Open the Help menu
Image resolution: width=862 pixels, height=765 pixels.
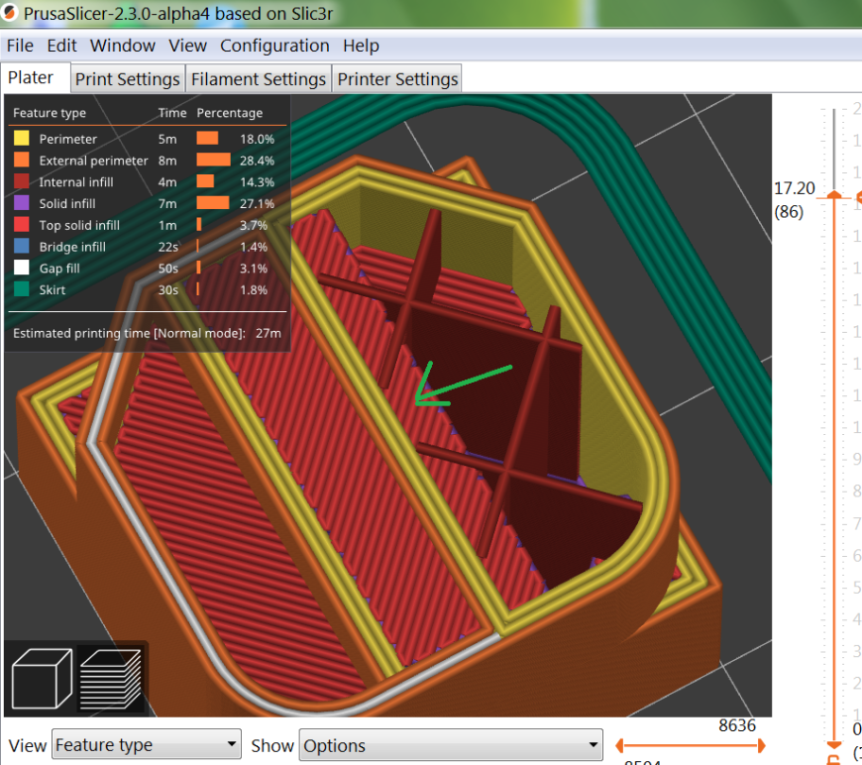(362, 46)
